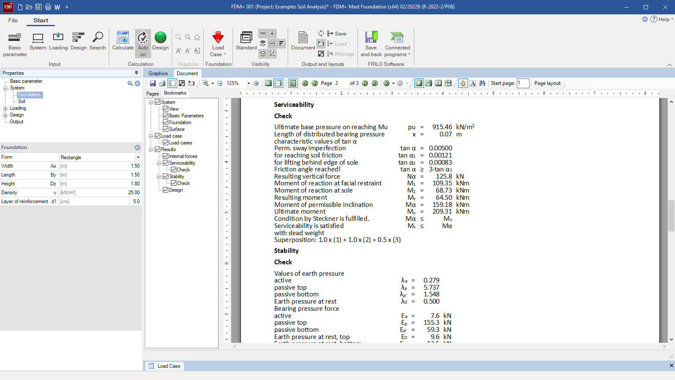
Task: Open the Design input ribbon button
Action: coord(78,42)
